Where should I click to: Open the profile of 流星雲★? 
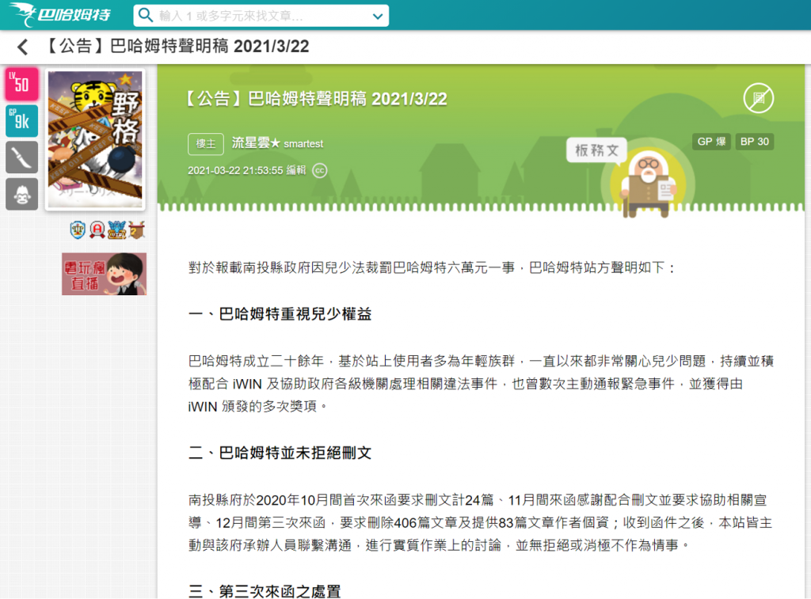(x=256, y=143)
